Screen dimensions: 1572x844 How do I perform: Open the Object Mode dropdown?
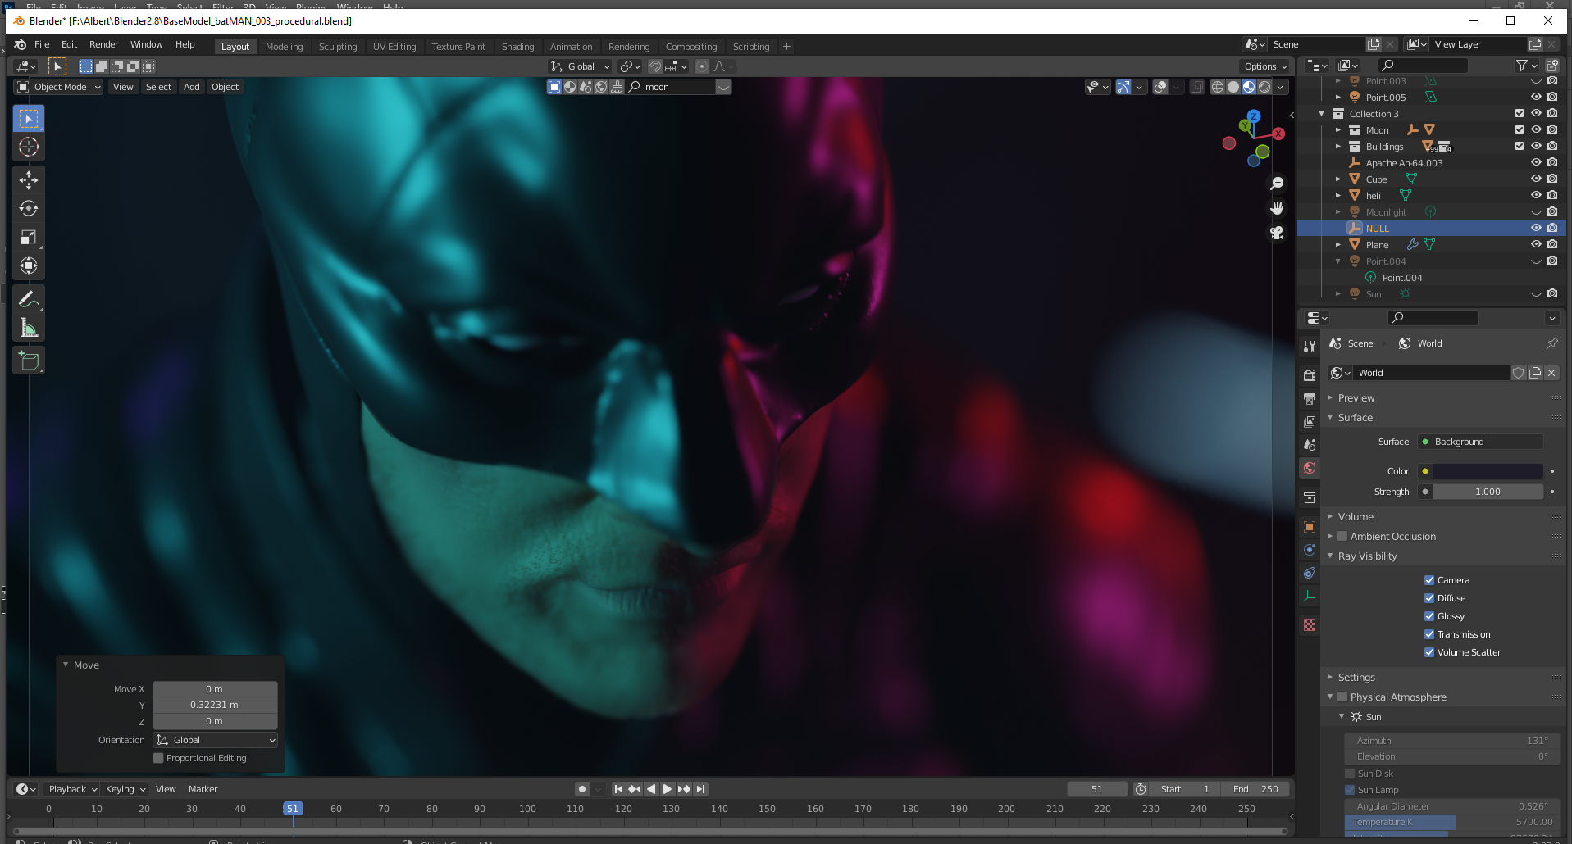point(58,87)
